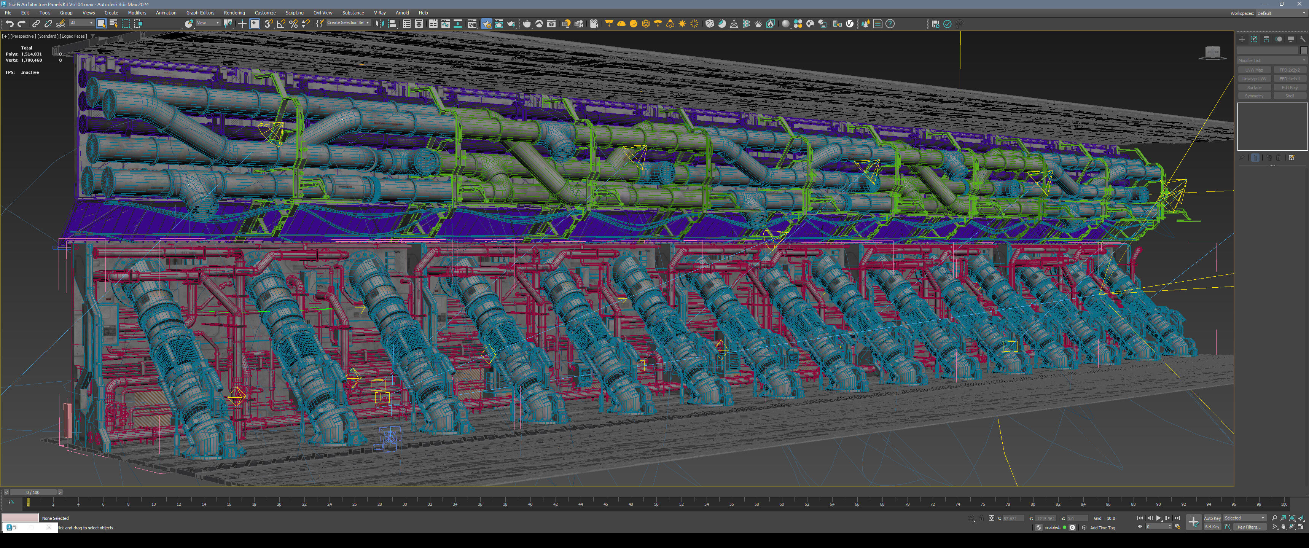Open the Graph Editors menu
Image resolution: width=1309 pixels, height=548 pixels.
coord(200,13)
